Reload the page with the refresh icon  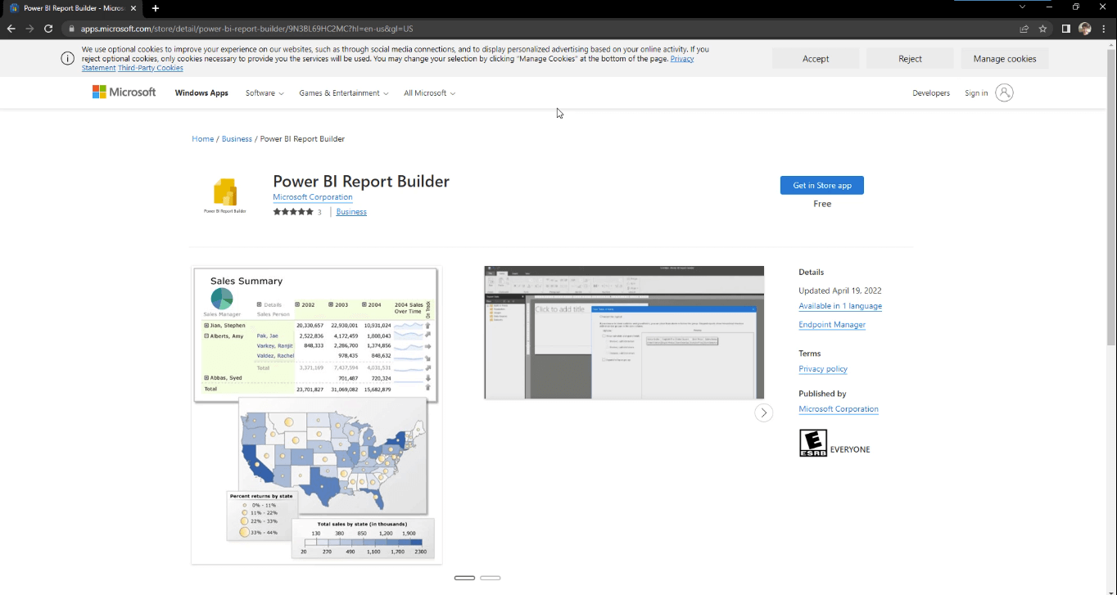48,29
